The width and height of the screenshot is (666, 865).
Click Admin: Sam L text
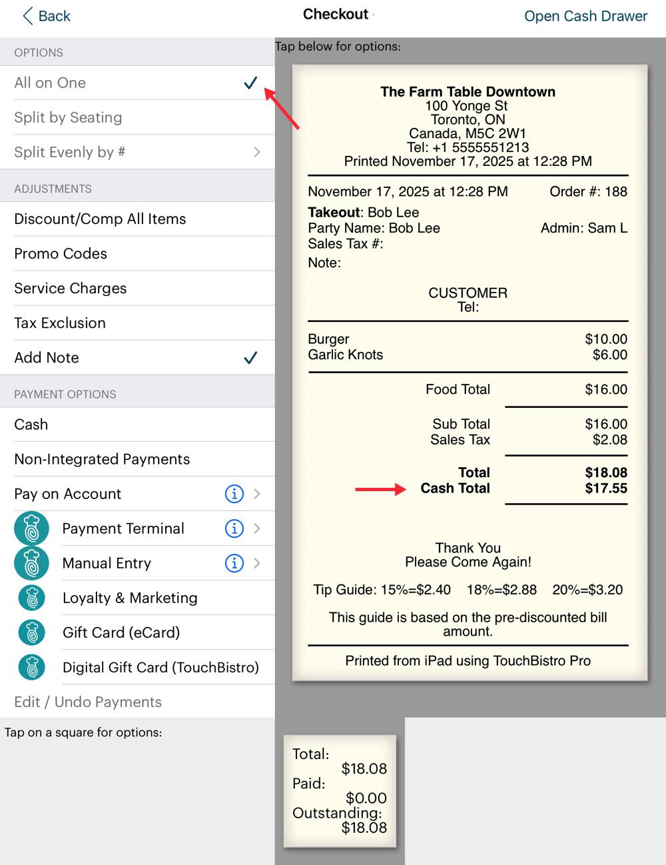click(584, 228)
